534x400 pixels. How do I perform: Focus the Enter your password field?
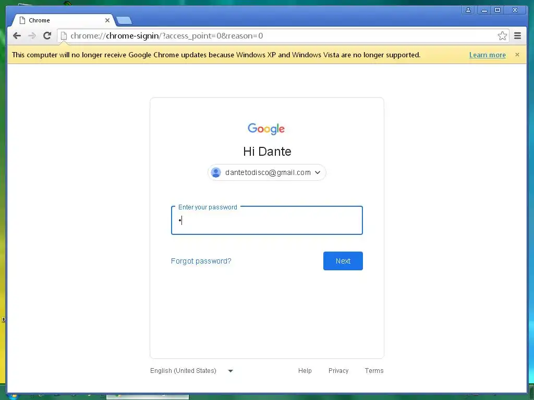point(267,220)
